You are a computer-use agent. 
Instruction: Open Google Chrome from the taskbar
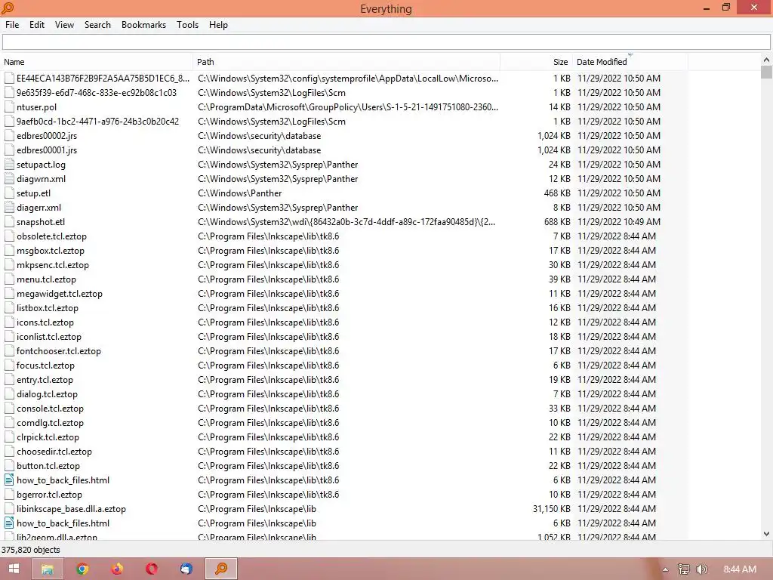(x=82, y=569)
